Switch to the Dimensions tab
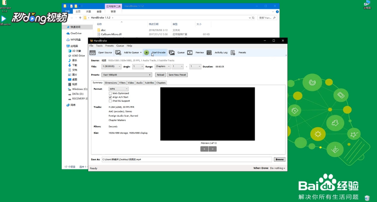 (x=111, y=83)
